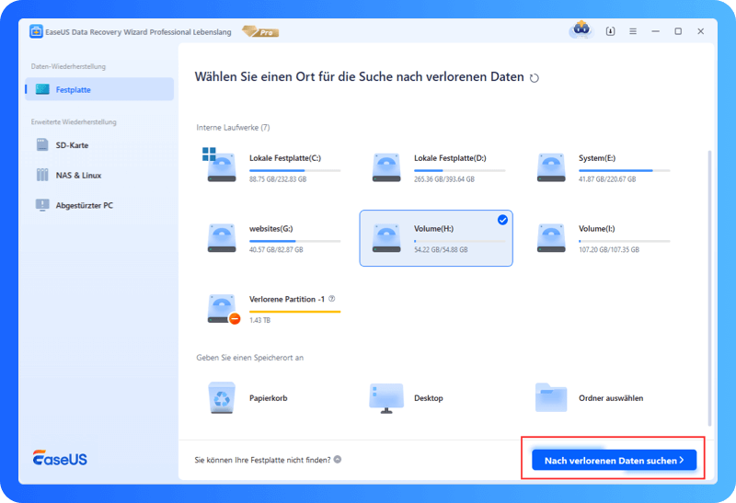Expand the help arrow next to Festplatte nicht finden
Viewport: 736px width, 503px height.
(338, 459)
